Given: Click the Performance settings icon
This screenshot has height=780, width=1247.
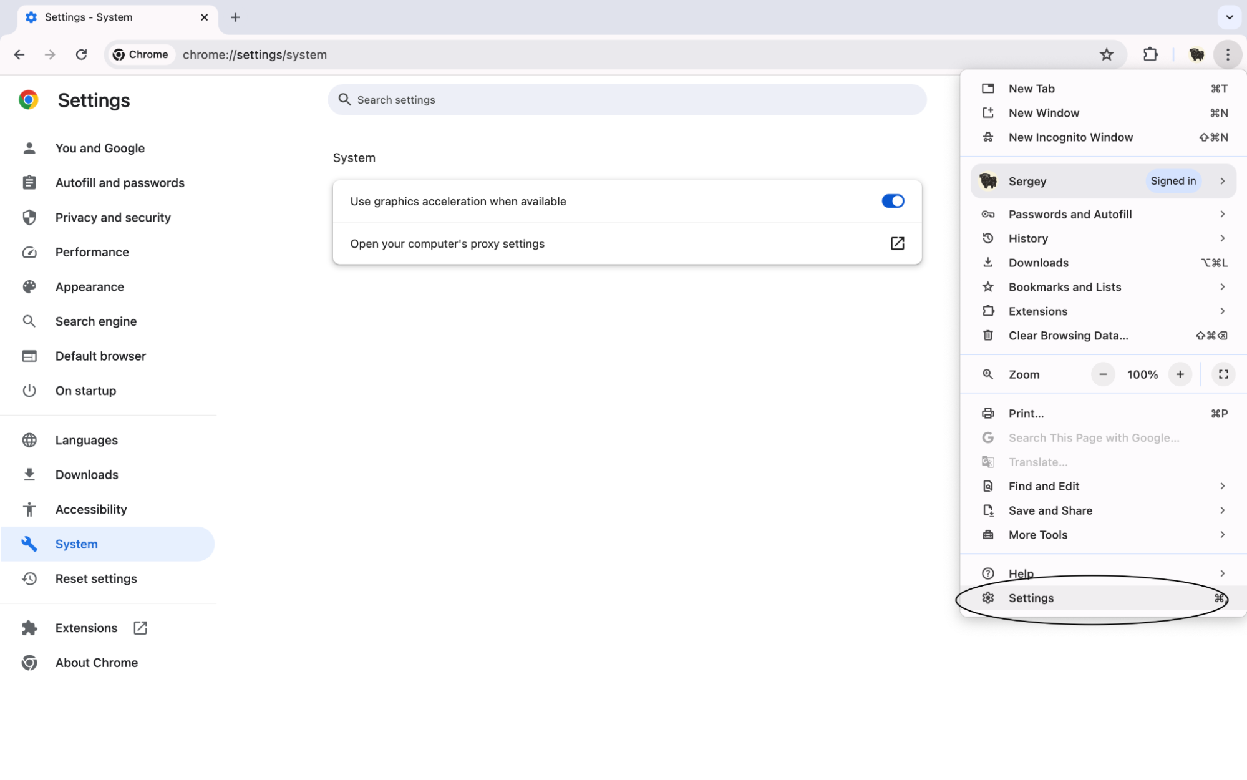Looking at the screenshot, I should point(30,251).
